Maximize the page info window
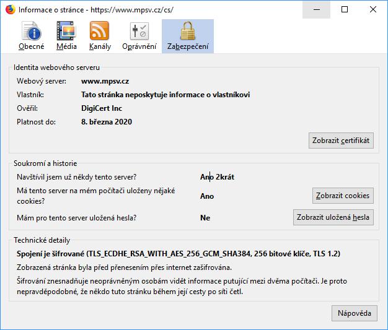The width and height of the screenshot is (388, 330). pos(345,10)
